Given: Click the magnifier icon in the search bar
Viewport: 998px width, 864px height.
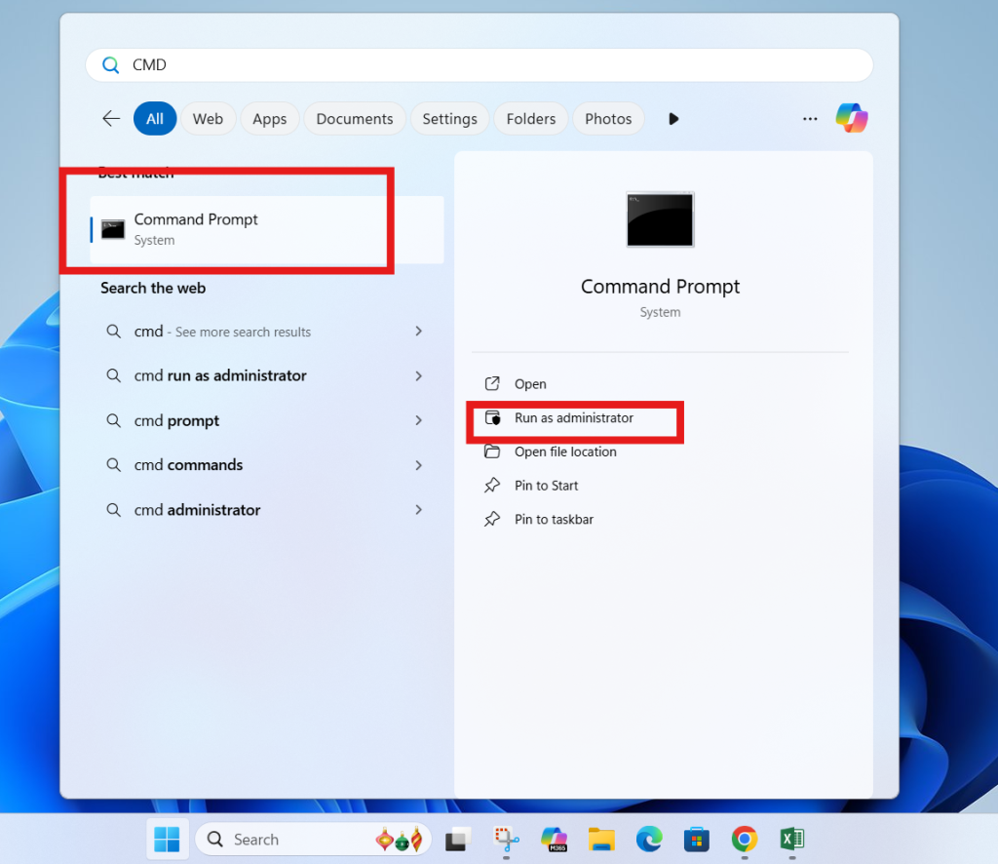Looking at the screenshot, I should 110,64.
